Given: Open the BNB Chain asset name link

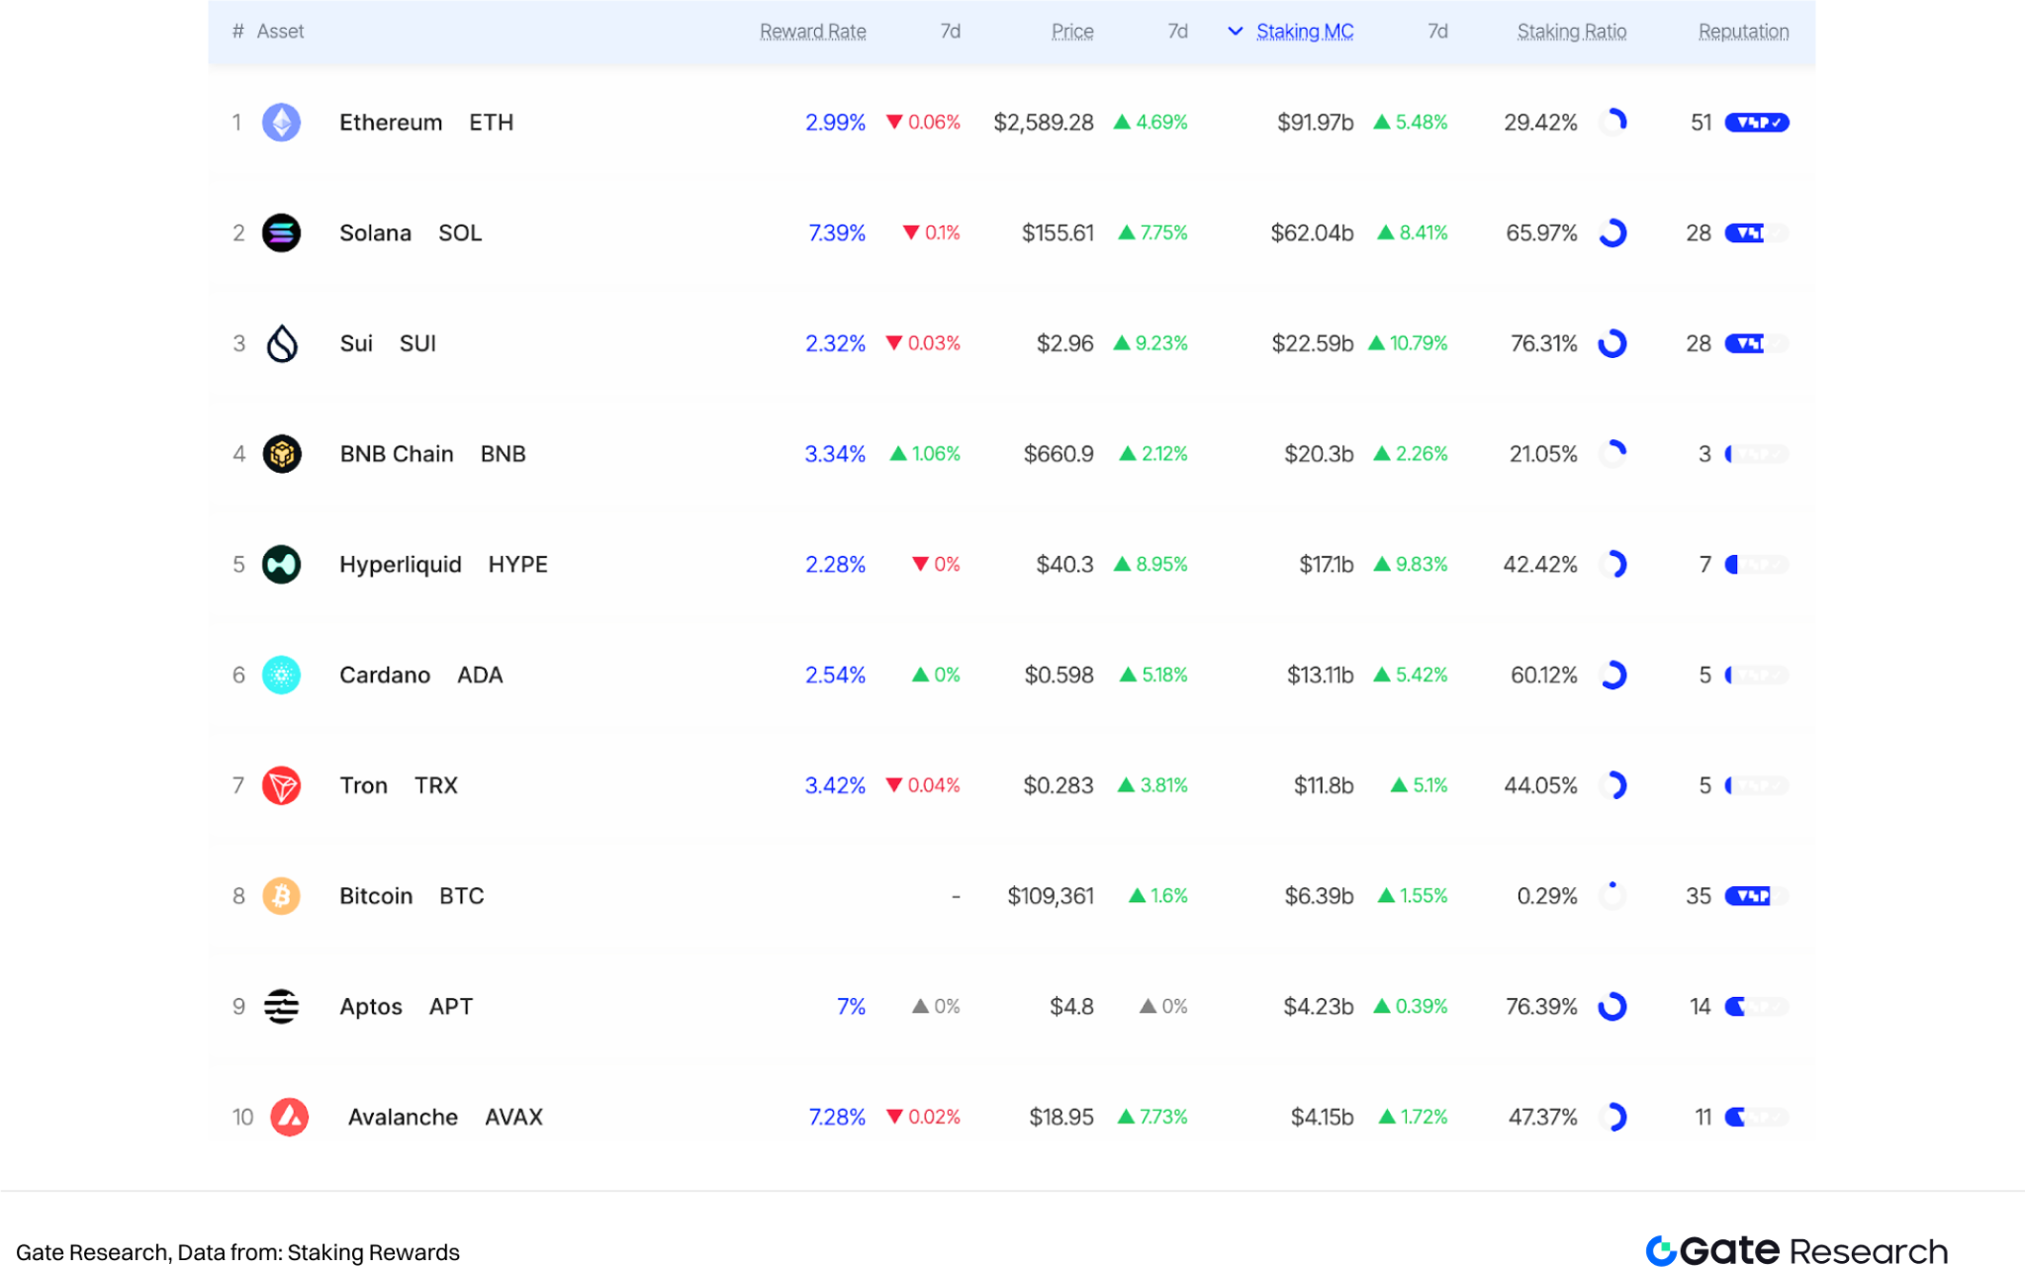Looking at the screenshot, I should point(397,454).
